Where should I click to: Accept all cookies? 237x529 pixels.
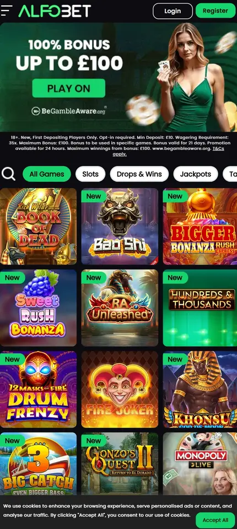point(215,520)
